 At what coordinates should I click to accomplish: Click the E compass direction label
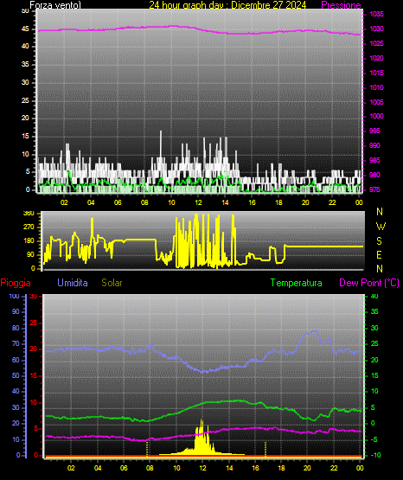pyautogui.click(x=379, y=254)
